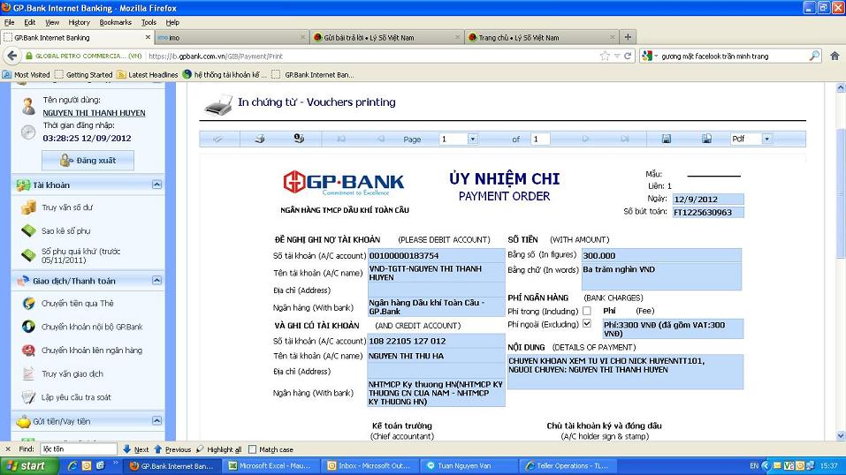Viewport: 846px width, 475px height.
Task: Open Sổ phụ quá khứ past statements
Action: [x=81, y=255]
